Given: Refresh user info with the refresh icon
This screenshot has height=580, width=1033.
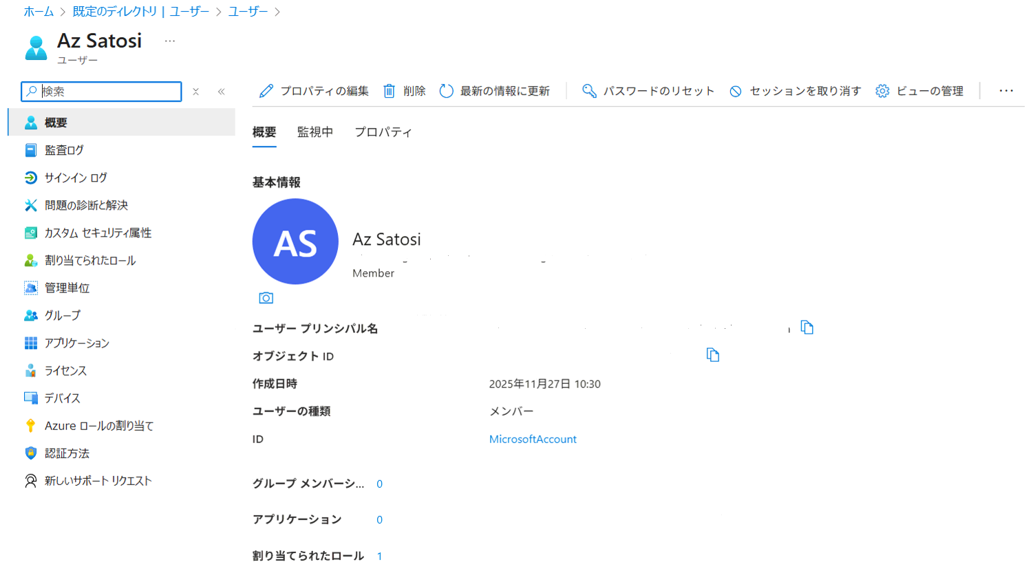Looking at the screenshot, I should tap(446, 90).
